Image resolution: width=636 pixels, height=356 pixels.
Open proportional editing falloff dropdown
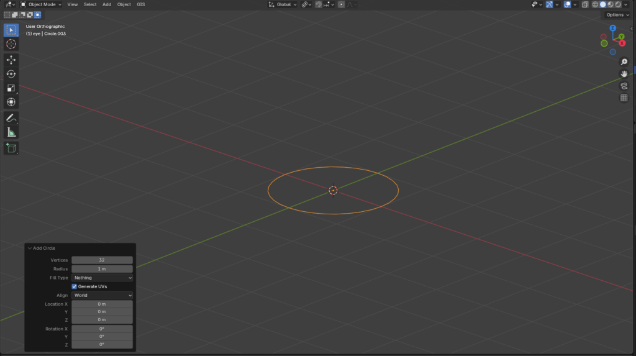point(353,4)
